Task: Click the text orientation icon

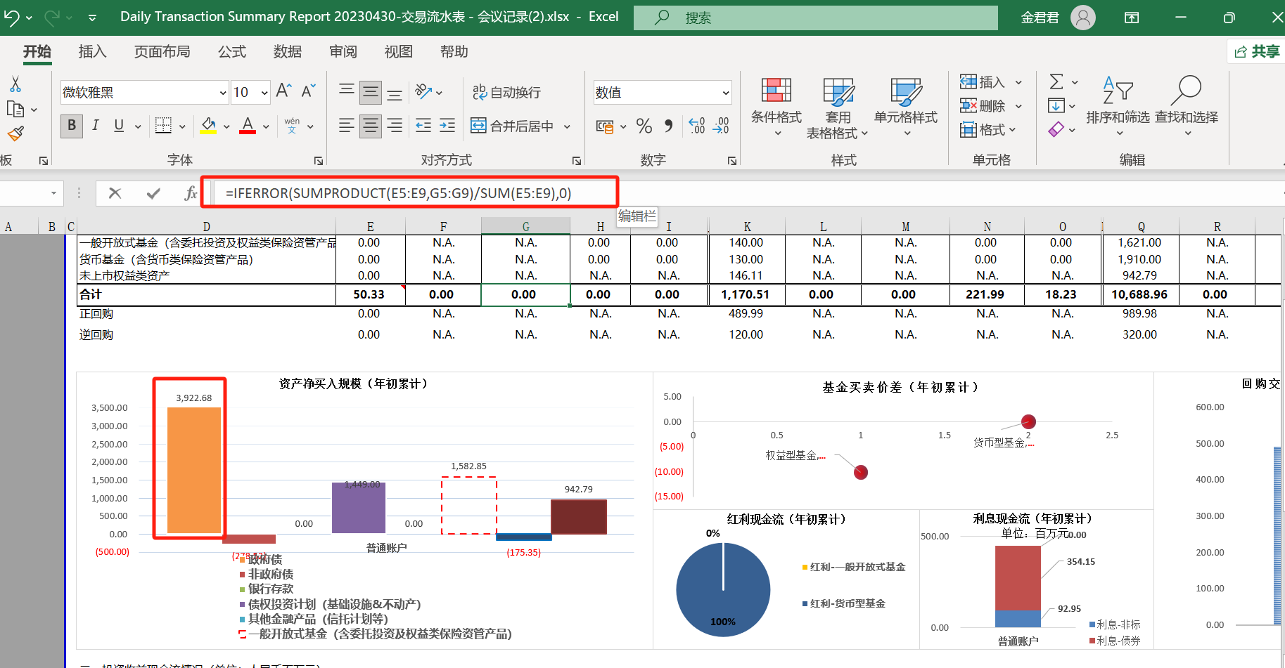Action: click(x=423, y=91)
